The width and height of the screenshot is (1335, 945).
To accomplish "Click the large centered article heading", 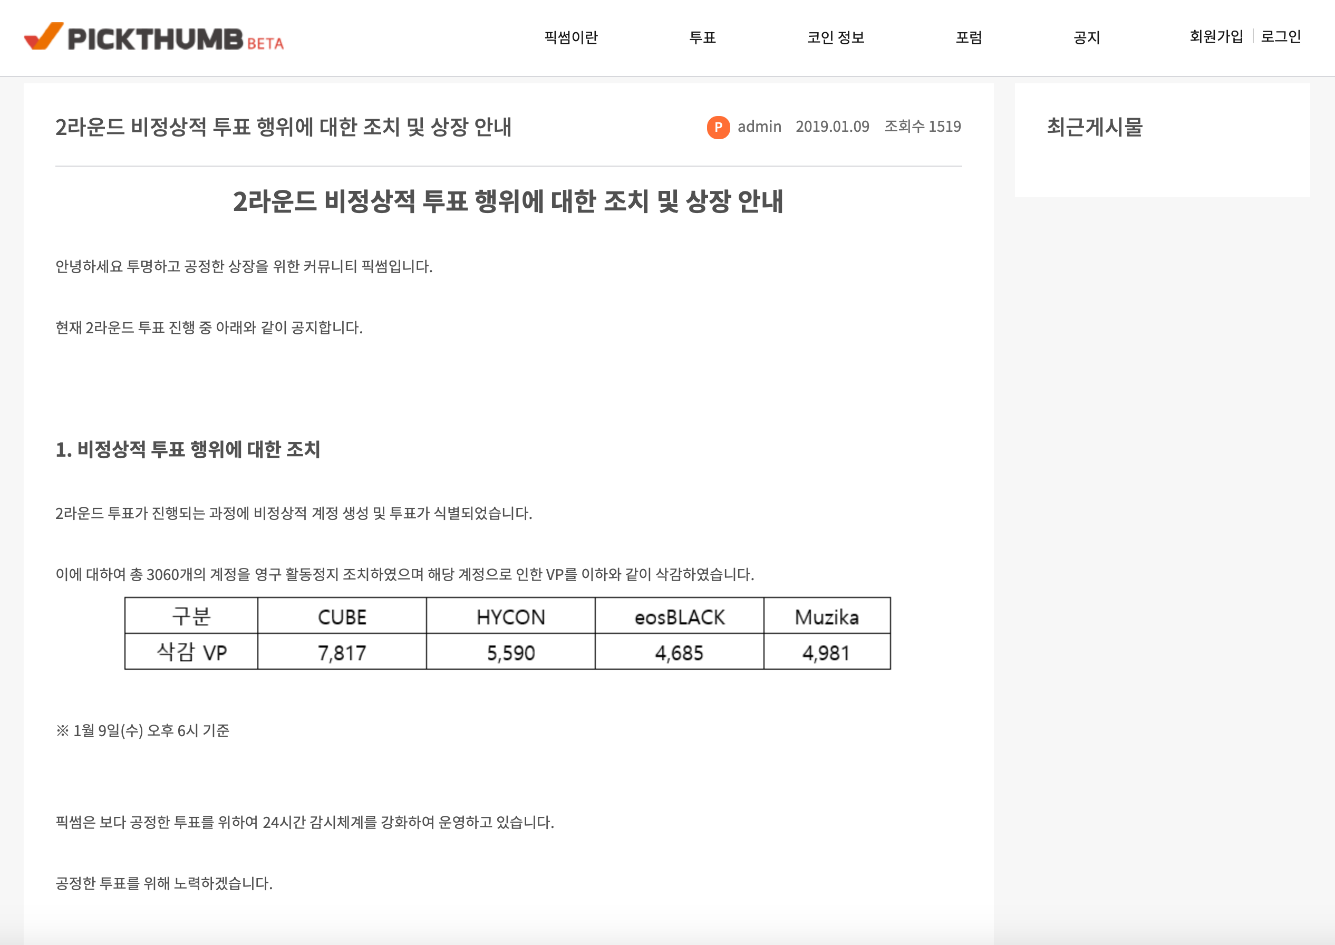I will coord(508,201).
